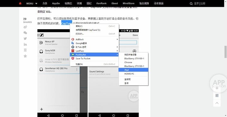The width and height of the screenshot is (227, 117).
Task: Share the article to Weibo
Action: click(25, 27)
